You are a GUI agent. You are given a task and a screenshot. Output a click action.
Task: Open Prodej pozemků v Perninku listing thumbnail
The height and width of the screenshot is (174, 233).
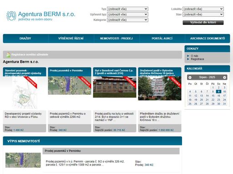(23, 160)
